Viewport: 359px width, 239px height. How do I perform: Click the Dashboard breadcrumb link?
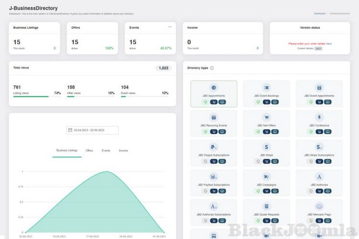(320, 14)
